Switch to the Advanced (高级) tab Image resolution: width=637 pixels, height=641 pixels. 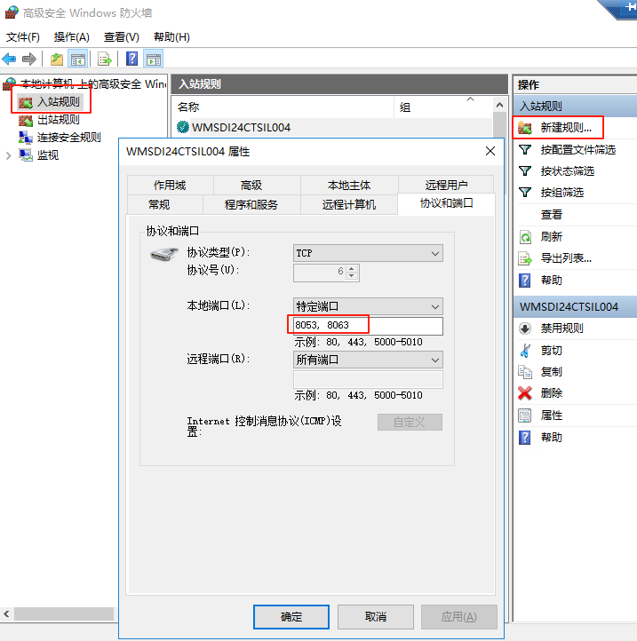pos(251,186)
